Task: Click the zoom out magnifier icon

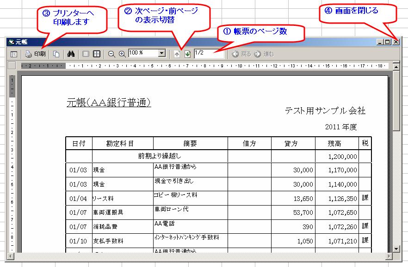Action: pyautogui.click(x=111, y=54)
